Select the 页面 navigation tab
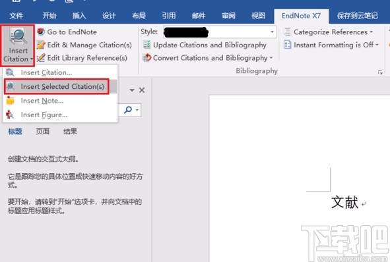 click(x=42, y=131)
